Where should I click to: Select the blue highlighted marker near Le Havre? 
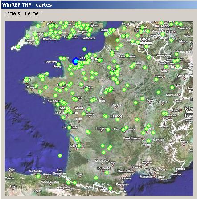click(76, 61)
